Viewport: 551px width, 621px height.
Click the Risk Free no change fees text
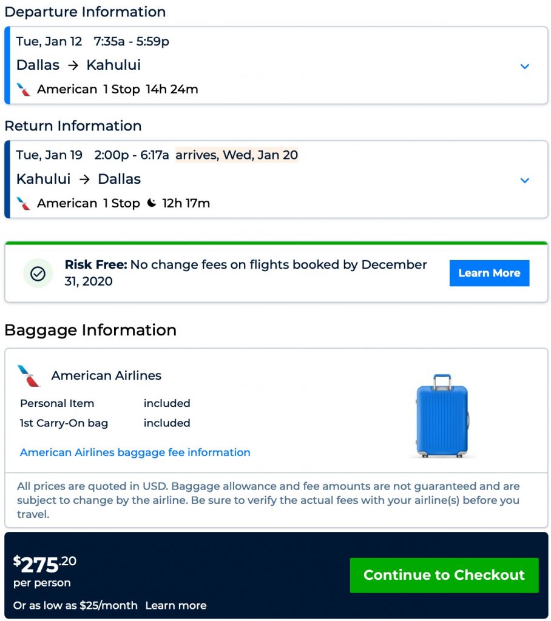click(x=246, y=273)
